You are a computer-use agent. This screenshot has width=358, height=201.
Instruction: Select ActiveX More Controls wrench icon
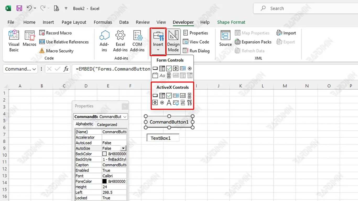(189, 103)
